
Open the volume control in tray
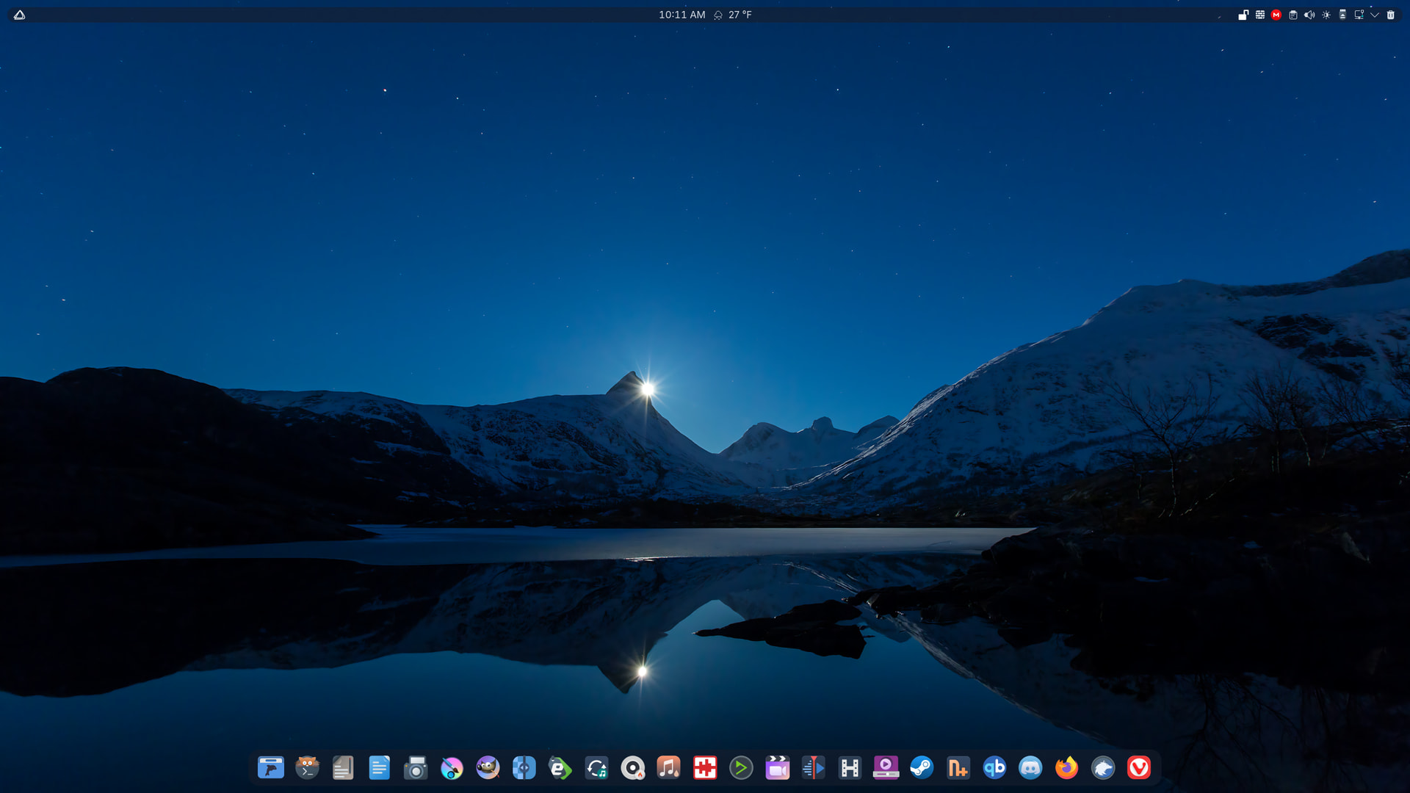coord(1309,15)
